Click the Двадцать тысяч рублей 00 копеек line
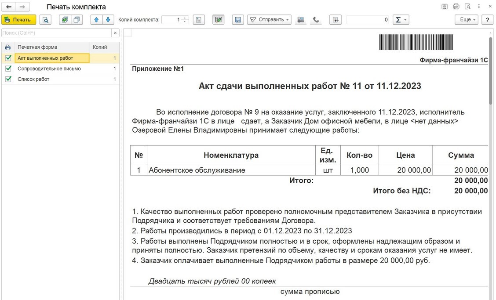 (212, 281)
